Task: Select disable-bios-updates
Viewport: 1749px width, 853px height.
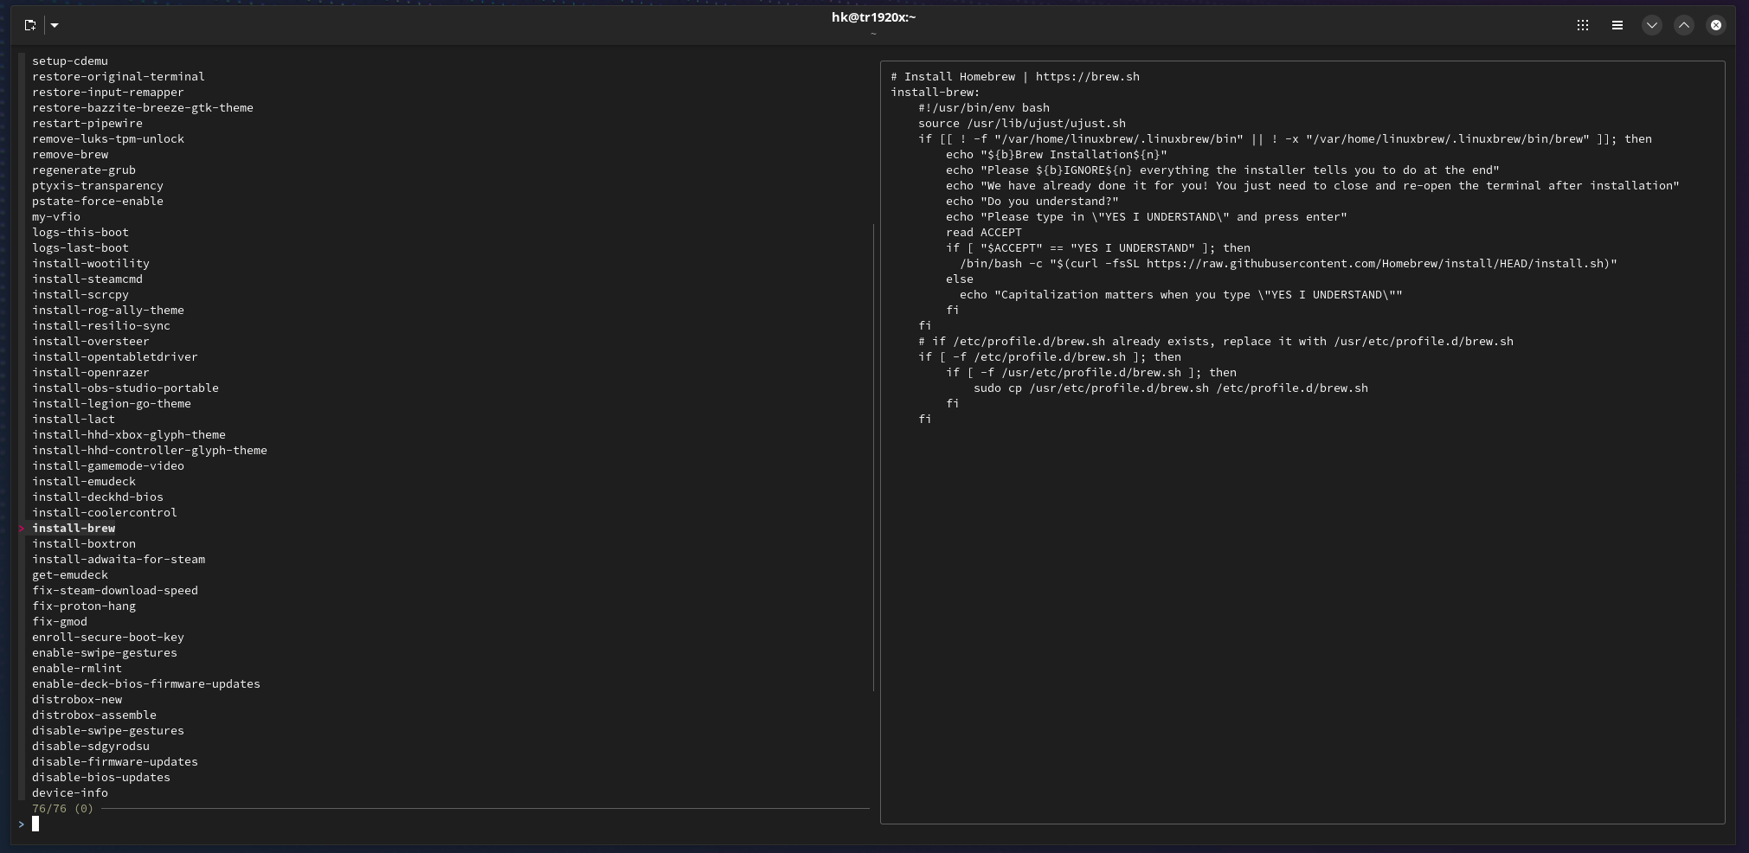Action: click(x=101, y=778)
